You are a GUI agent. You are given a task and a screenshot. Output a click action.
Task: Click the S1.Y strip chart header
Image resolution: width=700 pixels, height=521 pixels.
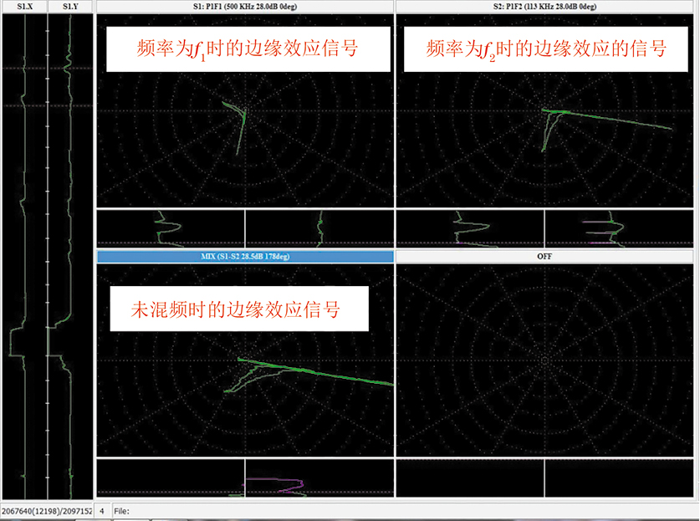(x=70, y=7)
